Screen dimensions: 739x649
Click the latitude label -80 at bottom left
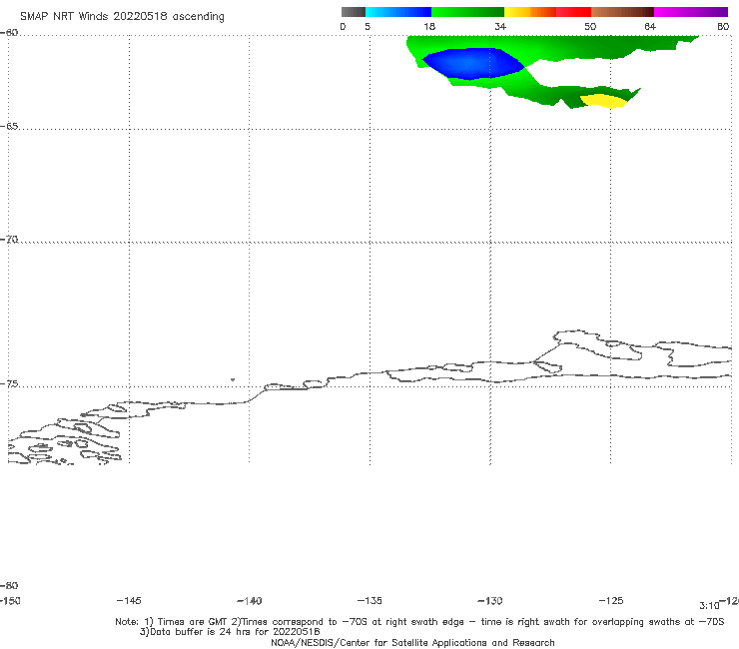pos(9,585)
